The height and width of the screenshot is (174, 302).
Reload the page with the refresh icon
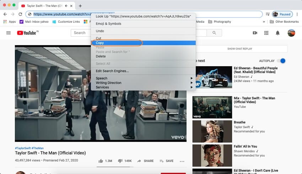coord(20,14)
